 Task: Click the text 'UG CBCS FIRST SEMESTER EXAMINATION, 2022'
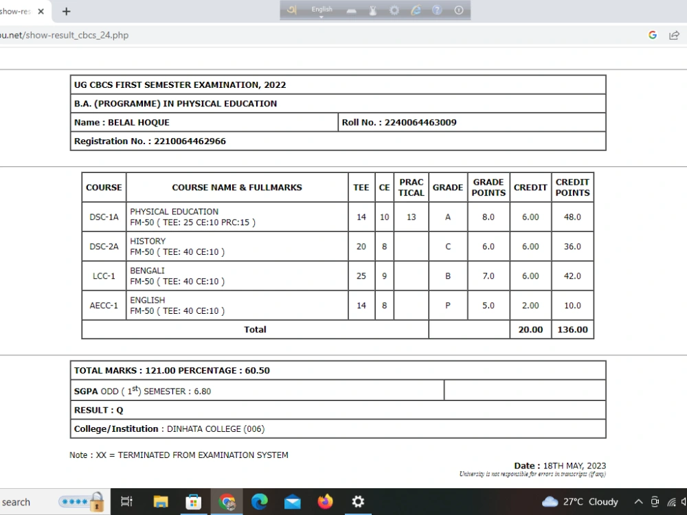tap(180, 85)
